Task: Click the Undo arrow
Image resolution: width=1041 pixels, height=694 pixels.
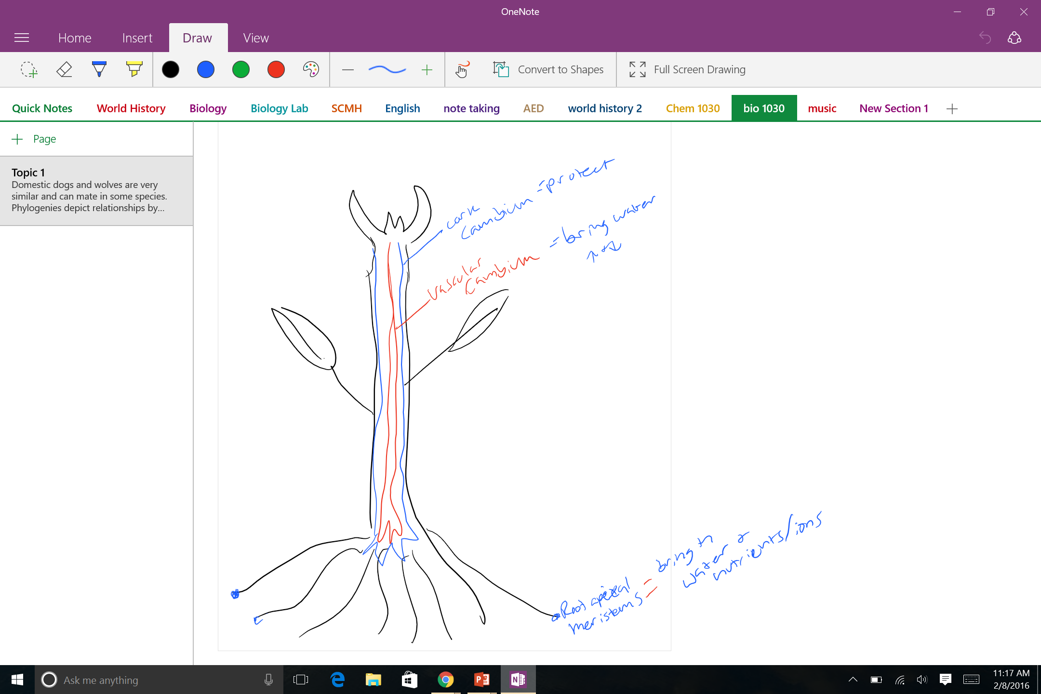Action: [985, 38]
